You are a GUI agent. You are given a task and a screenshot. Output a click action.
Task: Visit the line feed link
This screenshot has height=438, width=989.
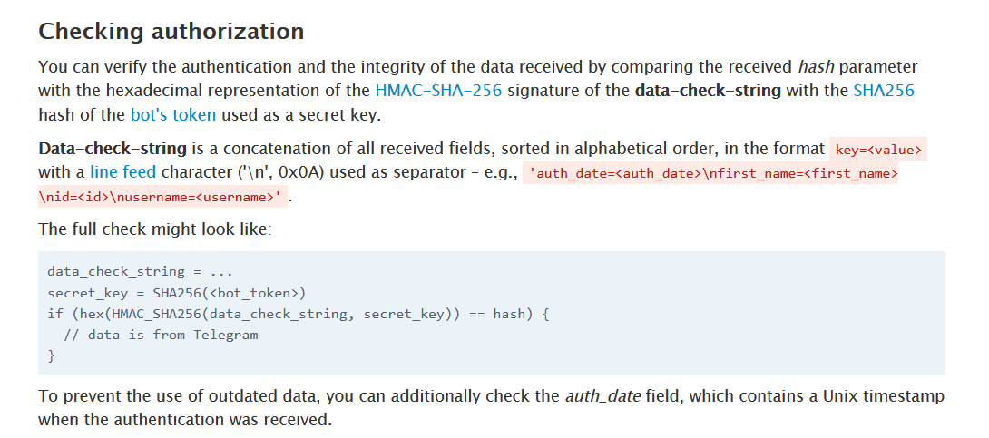[122, 172]
